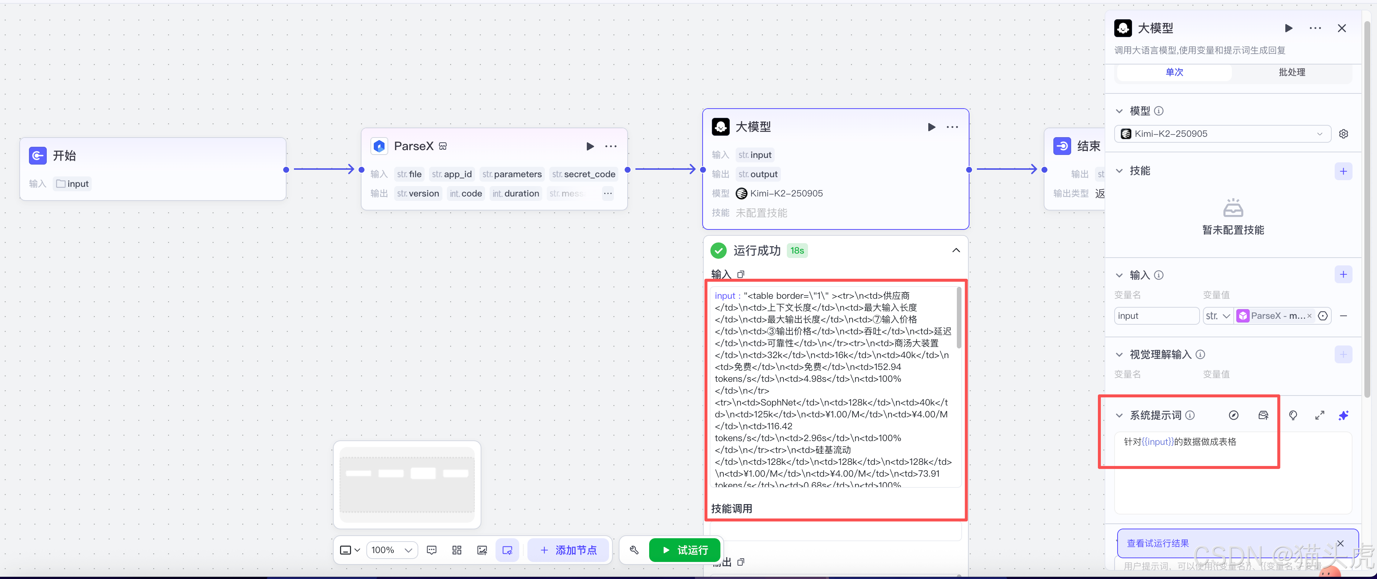The height and width of the screenshot is (579, 1377).
Task: Expand 系统提示词 editor with fullscreen arrows icon
Action: [1319, 415]
